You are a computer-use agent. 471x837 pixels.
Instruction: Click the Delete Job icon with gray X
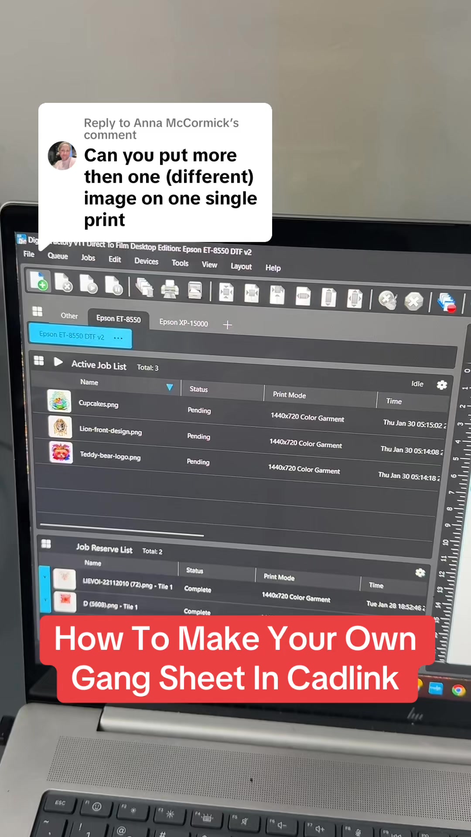[64, 282]
